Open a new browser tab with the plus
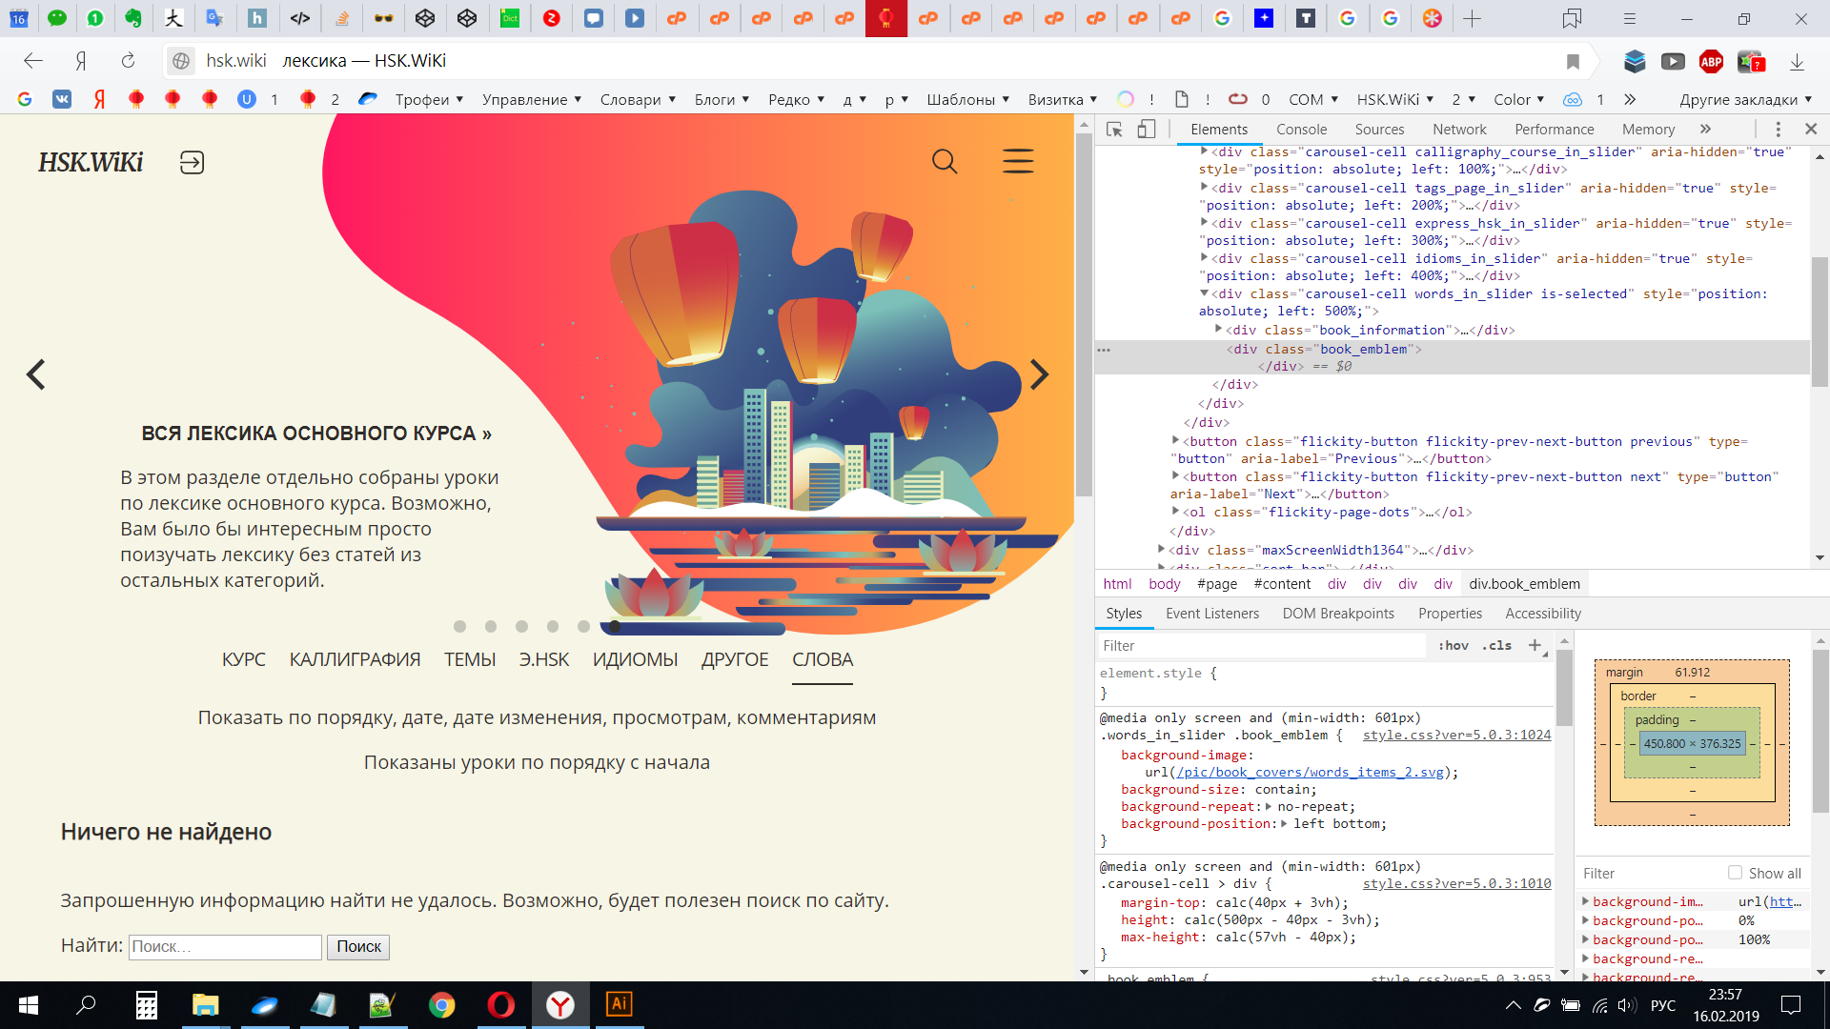This screenshot has width=1830, height=1029. click(x=1473, y=18)
